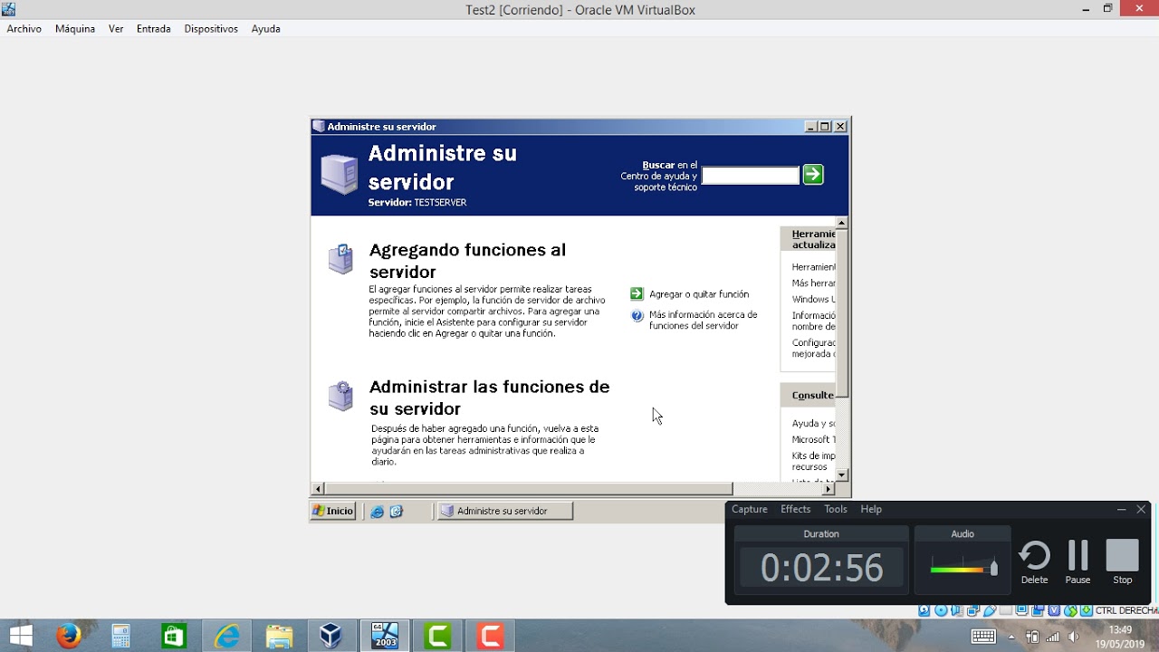The width and height of the screenshot is (1159, 652).
Task: Click the Inicio start button
Action: (x=333, y=511)
